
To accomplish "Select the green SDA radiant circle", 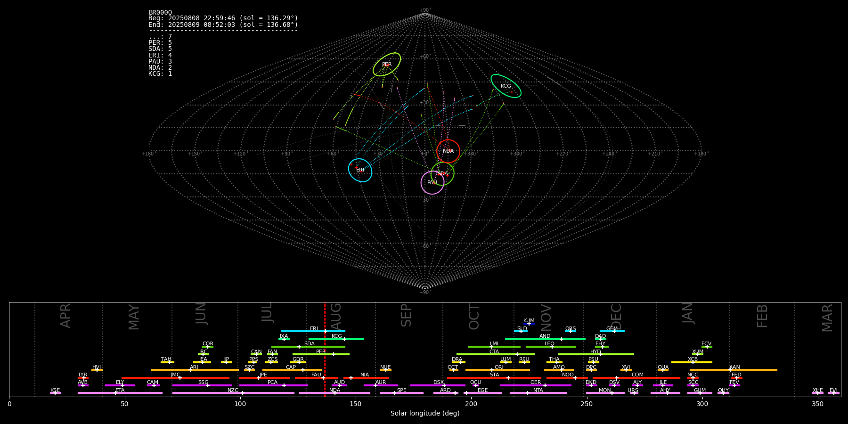I will click(x=442, y=174).
